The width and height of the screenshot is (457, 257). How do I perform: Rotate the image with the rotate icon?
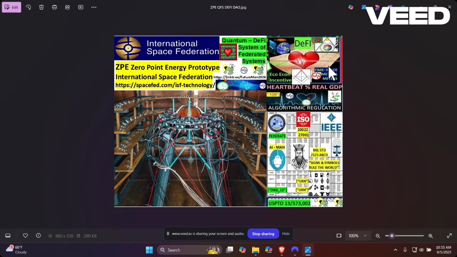28,7
